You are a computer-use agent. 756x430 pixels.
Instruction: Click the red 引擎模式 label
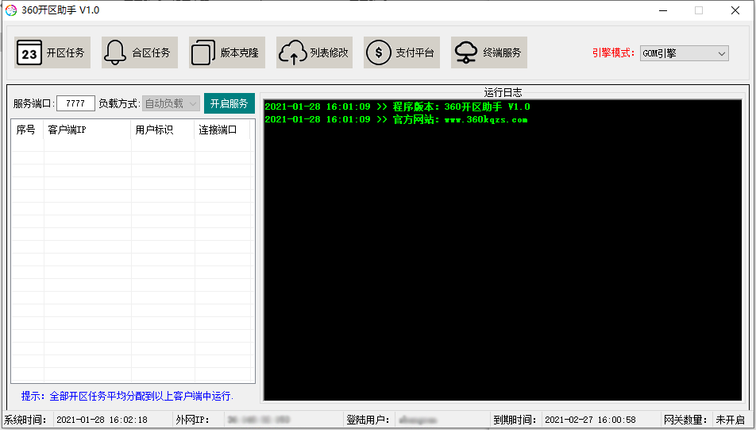(613, 53)
